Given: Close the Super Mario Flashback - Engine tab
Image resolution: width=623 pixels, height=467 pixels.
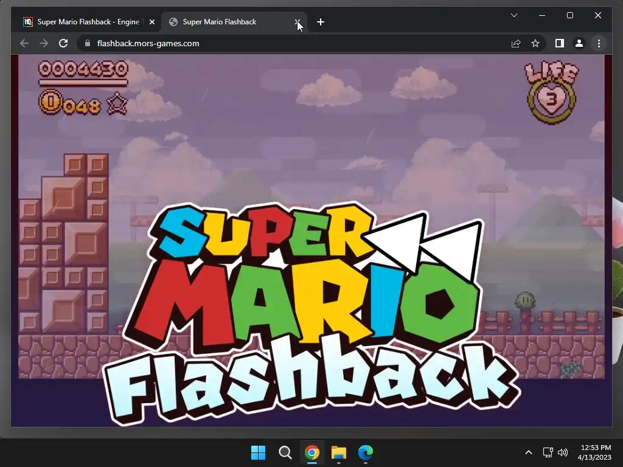Looking at the screenshot, I should [151, 22].
